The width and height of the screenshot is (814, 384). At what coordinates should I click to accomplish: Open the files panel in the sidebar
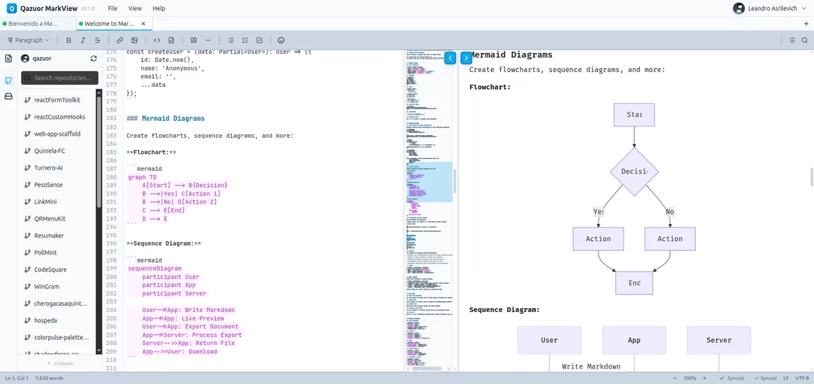(9, 58)
